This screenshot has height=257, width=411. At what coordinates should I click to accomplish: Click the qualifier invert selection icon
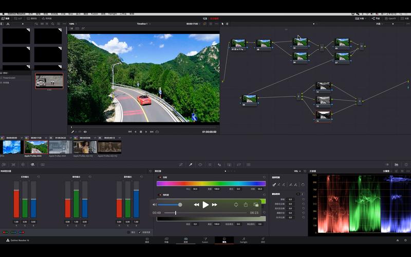(303, 185)
